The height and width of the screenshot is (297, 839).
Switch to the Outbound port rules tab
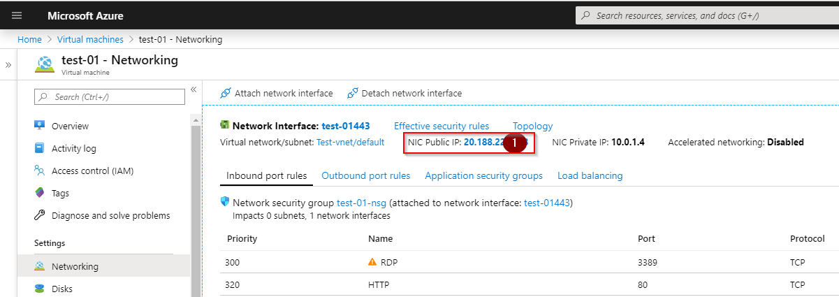pyautogui.click(x=365, y=176)
